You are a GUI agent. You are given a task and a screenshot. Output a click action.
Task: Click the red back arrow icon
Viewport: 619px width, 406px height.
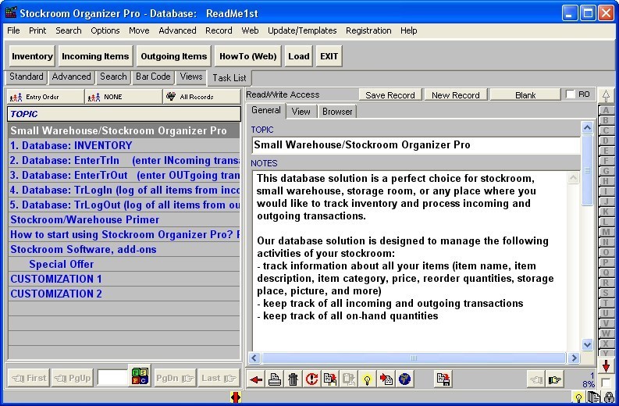[x=256, y=379]
